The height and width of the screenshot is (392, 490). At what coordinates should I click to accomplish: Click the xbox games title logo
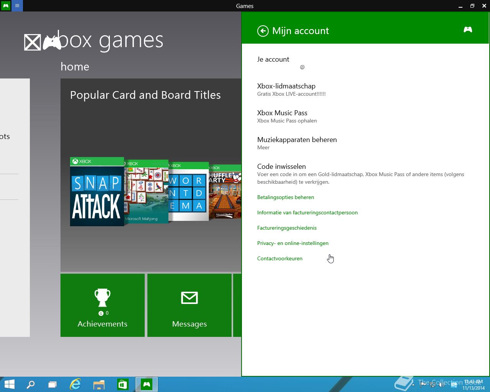click(x=94, y=41)
